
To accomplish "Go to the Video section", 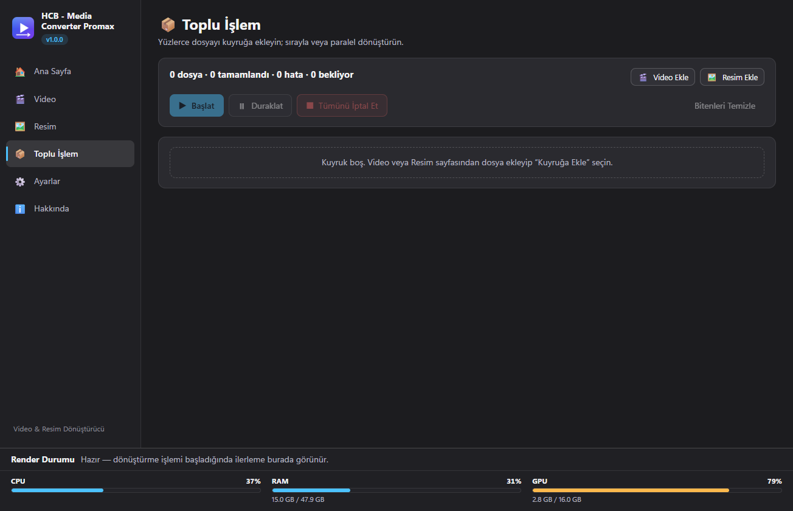I will [x=70, y=99].
